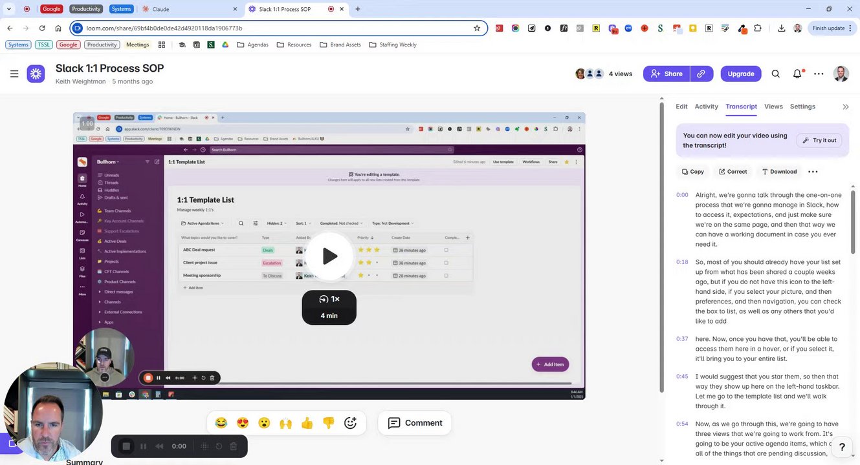
Task: React with the heart eyes emoji
Action: [243, 423]
